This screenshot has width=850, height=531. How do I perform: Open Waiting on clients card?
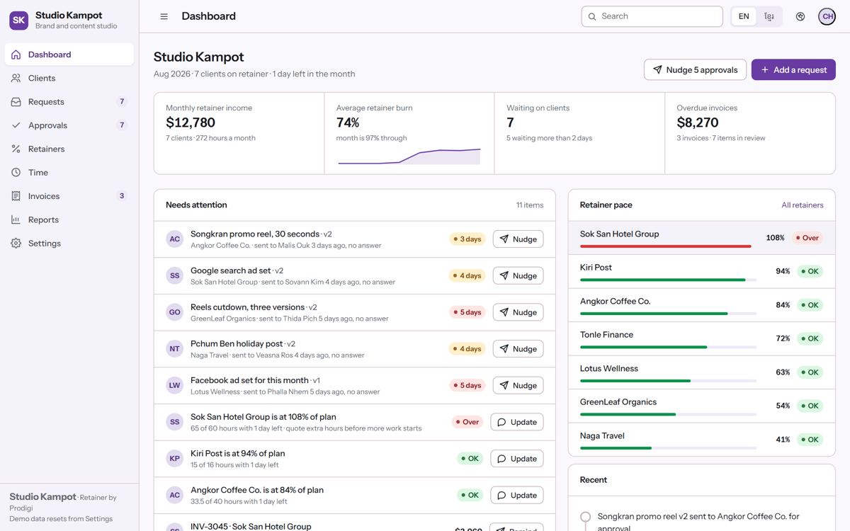(x=579, y=133)
